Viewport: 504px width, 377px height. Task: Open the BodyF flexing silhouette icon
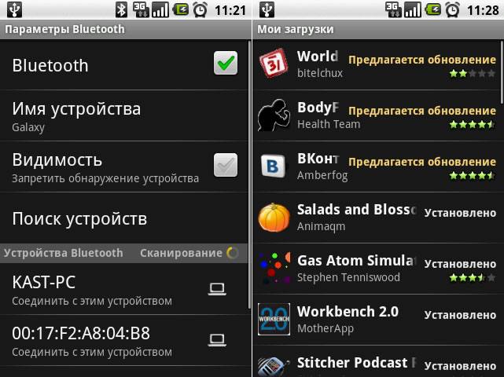tap(274, 115)
